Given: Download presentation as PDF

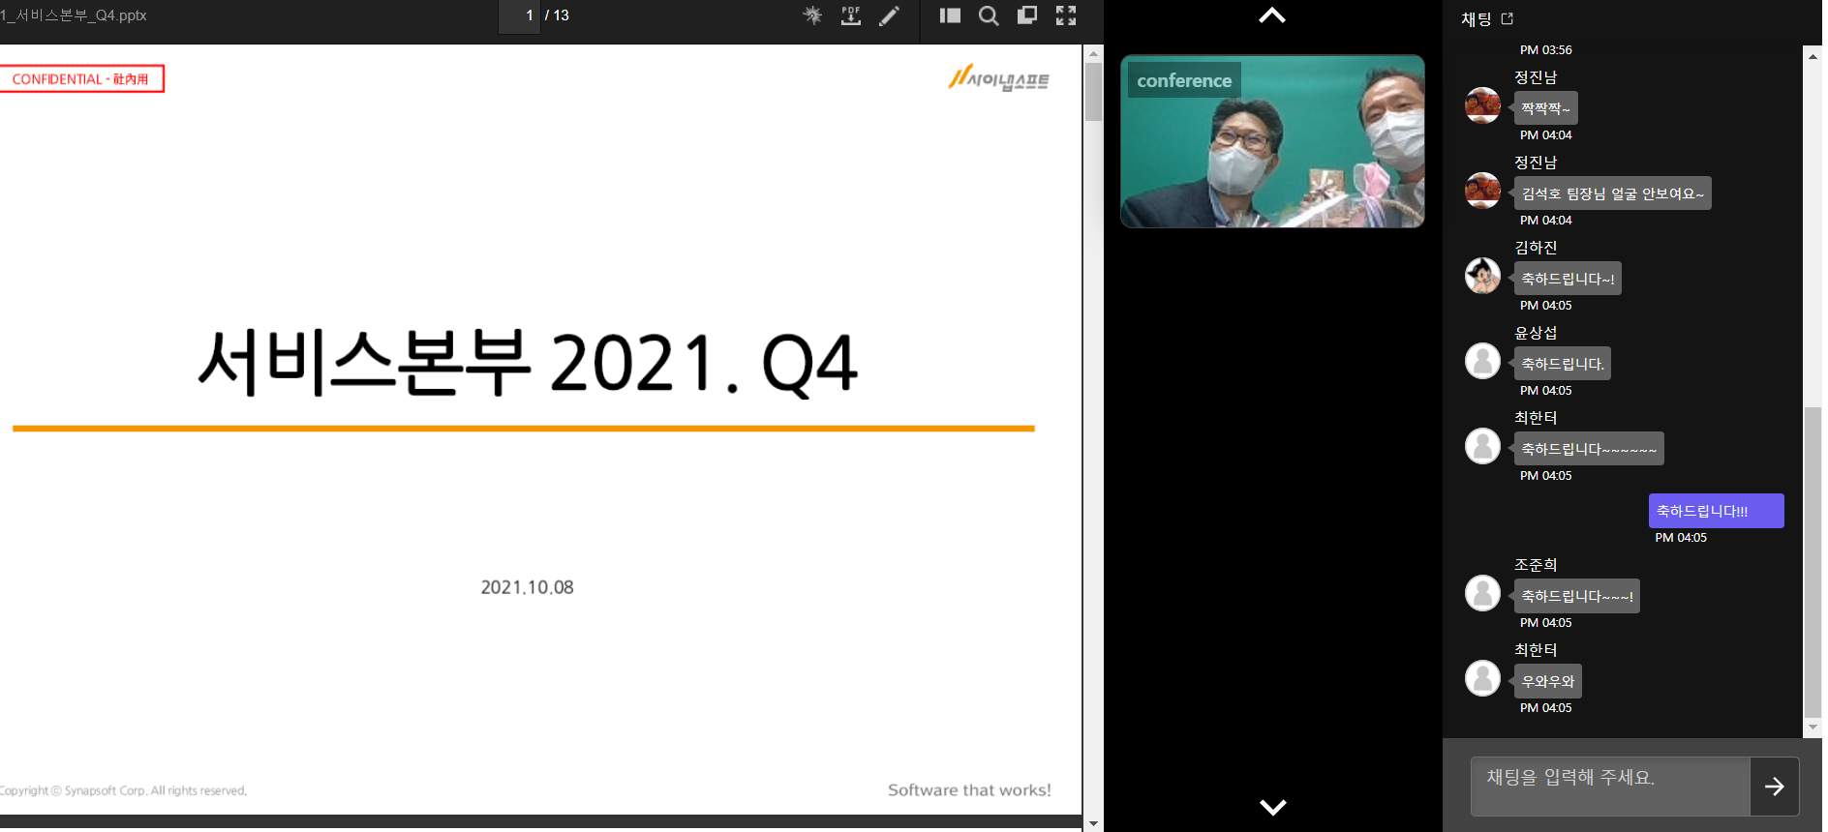Looking at the screenshot, I should [851, 15].
